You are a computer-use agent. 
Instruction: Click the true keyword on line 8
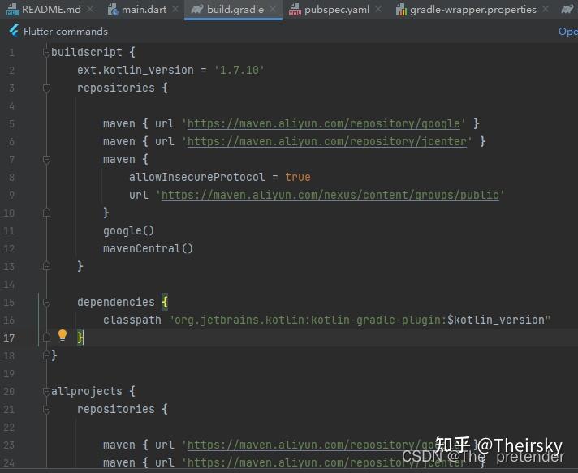[297, 177]
